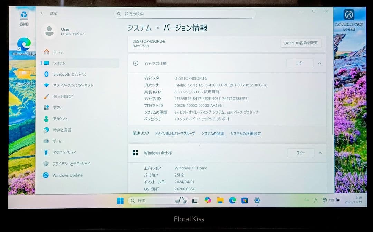
Task: Open the システムの保護 link
Action: pos(212,134)
